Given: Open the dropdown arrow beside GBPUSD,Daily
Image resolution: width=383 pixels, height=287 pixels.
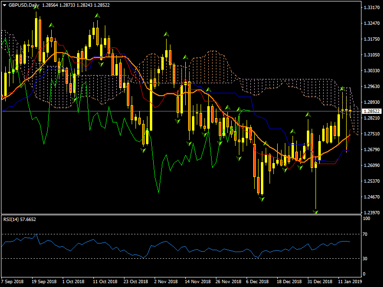Looking at the screenshot, I should [5, 5].
